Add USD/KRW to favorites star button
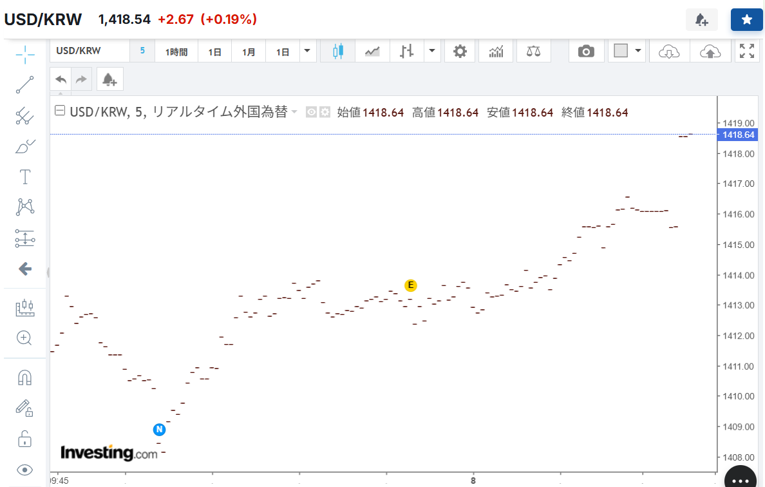Viewport: 765px width, 487px height. pos(746,20)
